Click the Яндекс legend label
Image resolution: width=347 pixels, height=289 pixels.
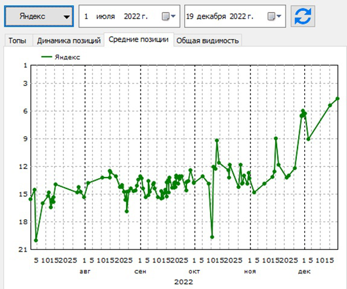(68, 57)
